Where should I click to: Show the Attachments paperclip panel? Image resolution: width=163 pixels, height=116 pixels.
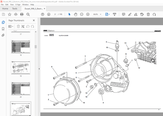(x=3, y=35)
